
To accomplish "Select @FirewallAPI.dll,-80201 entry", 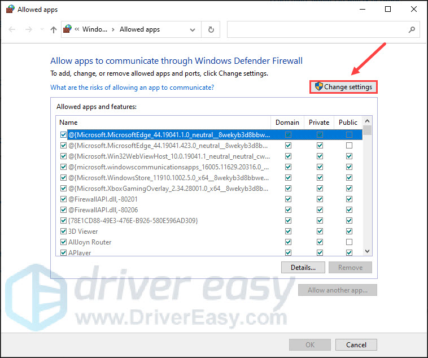I will point(209,199).
